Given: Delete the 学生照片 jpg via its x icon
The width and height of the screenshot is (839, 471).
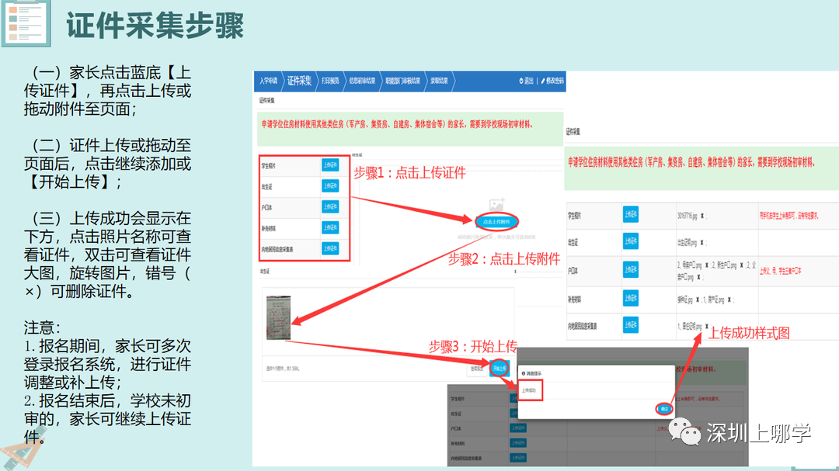Looking at the screenshot, I should point(702,216).
